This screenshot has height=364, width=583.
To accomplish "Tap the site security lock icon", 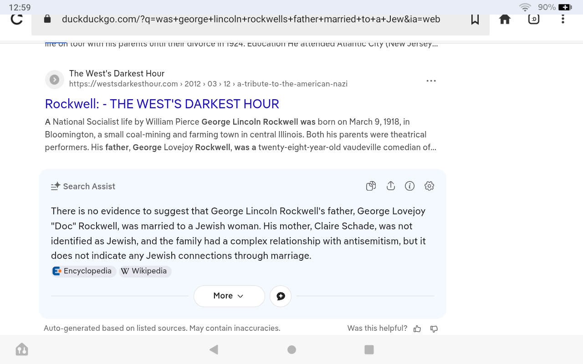I will tap(47, 19).
